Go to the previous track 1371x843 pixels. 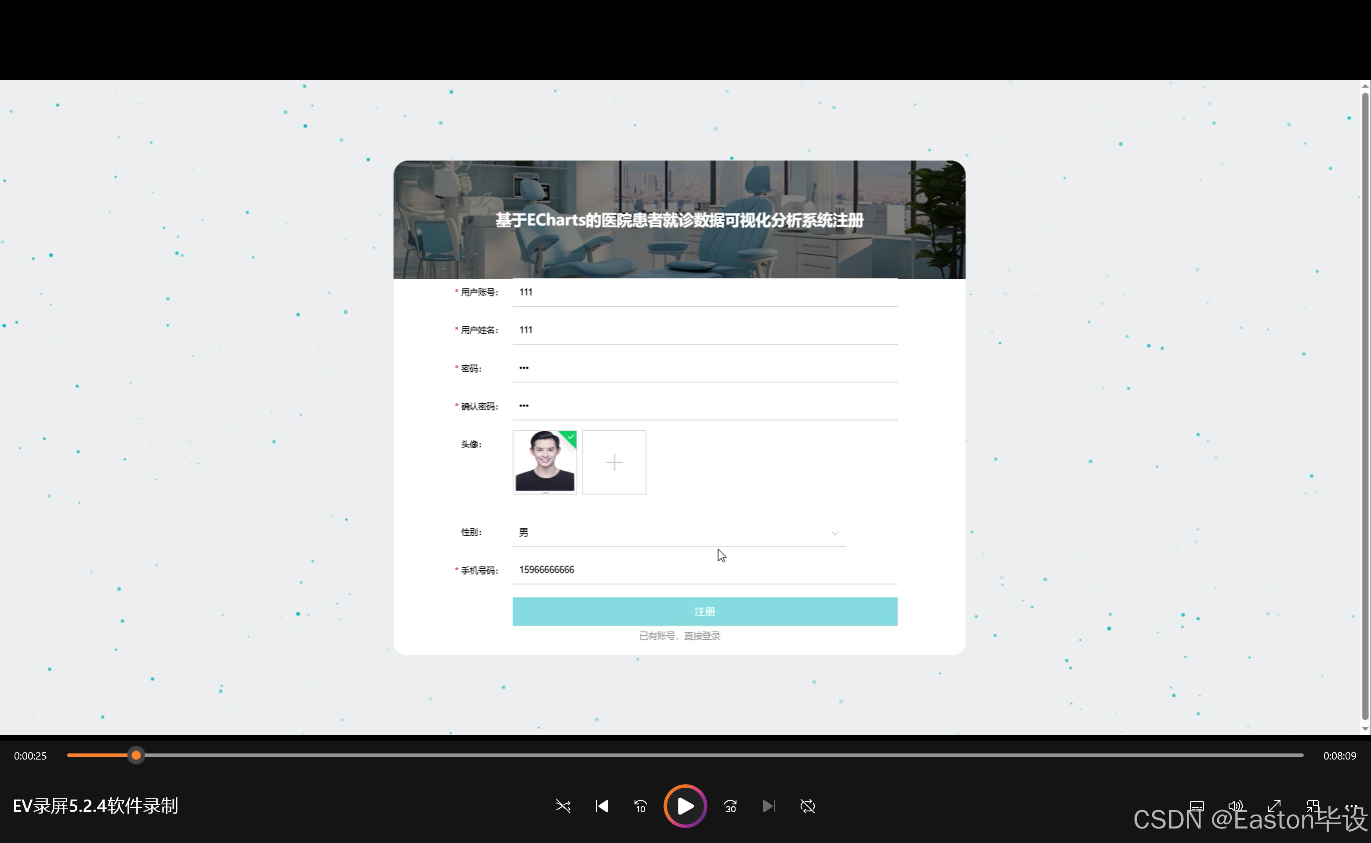coord(602,806)
